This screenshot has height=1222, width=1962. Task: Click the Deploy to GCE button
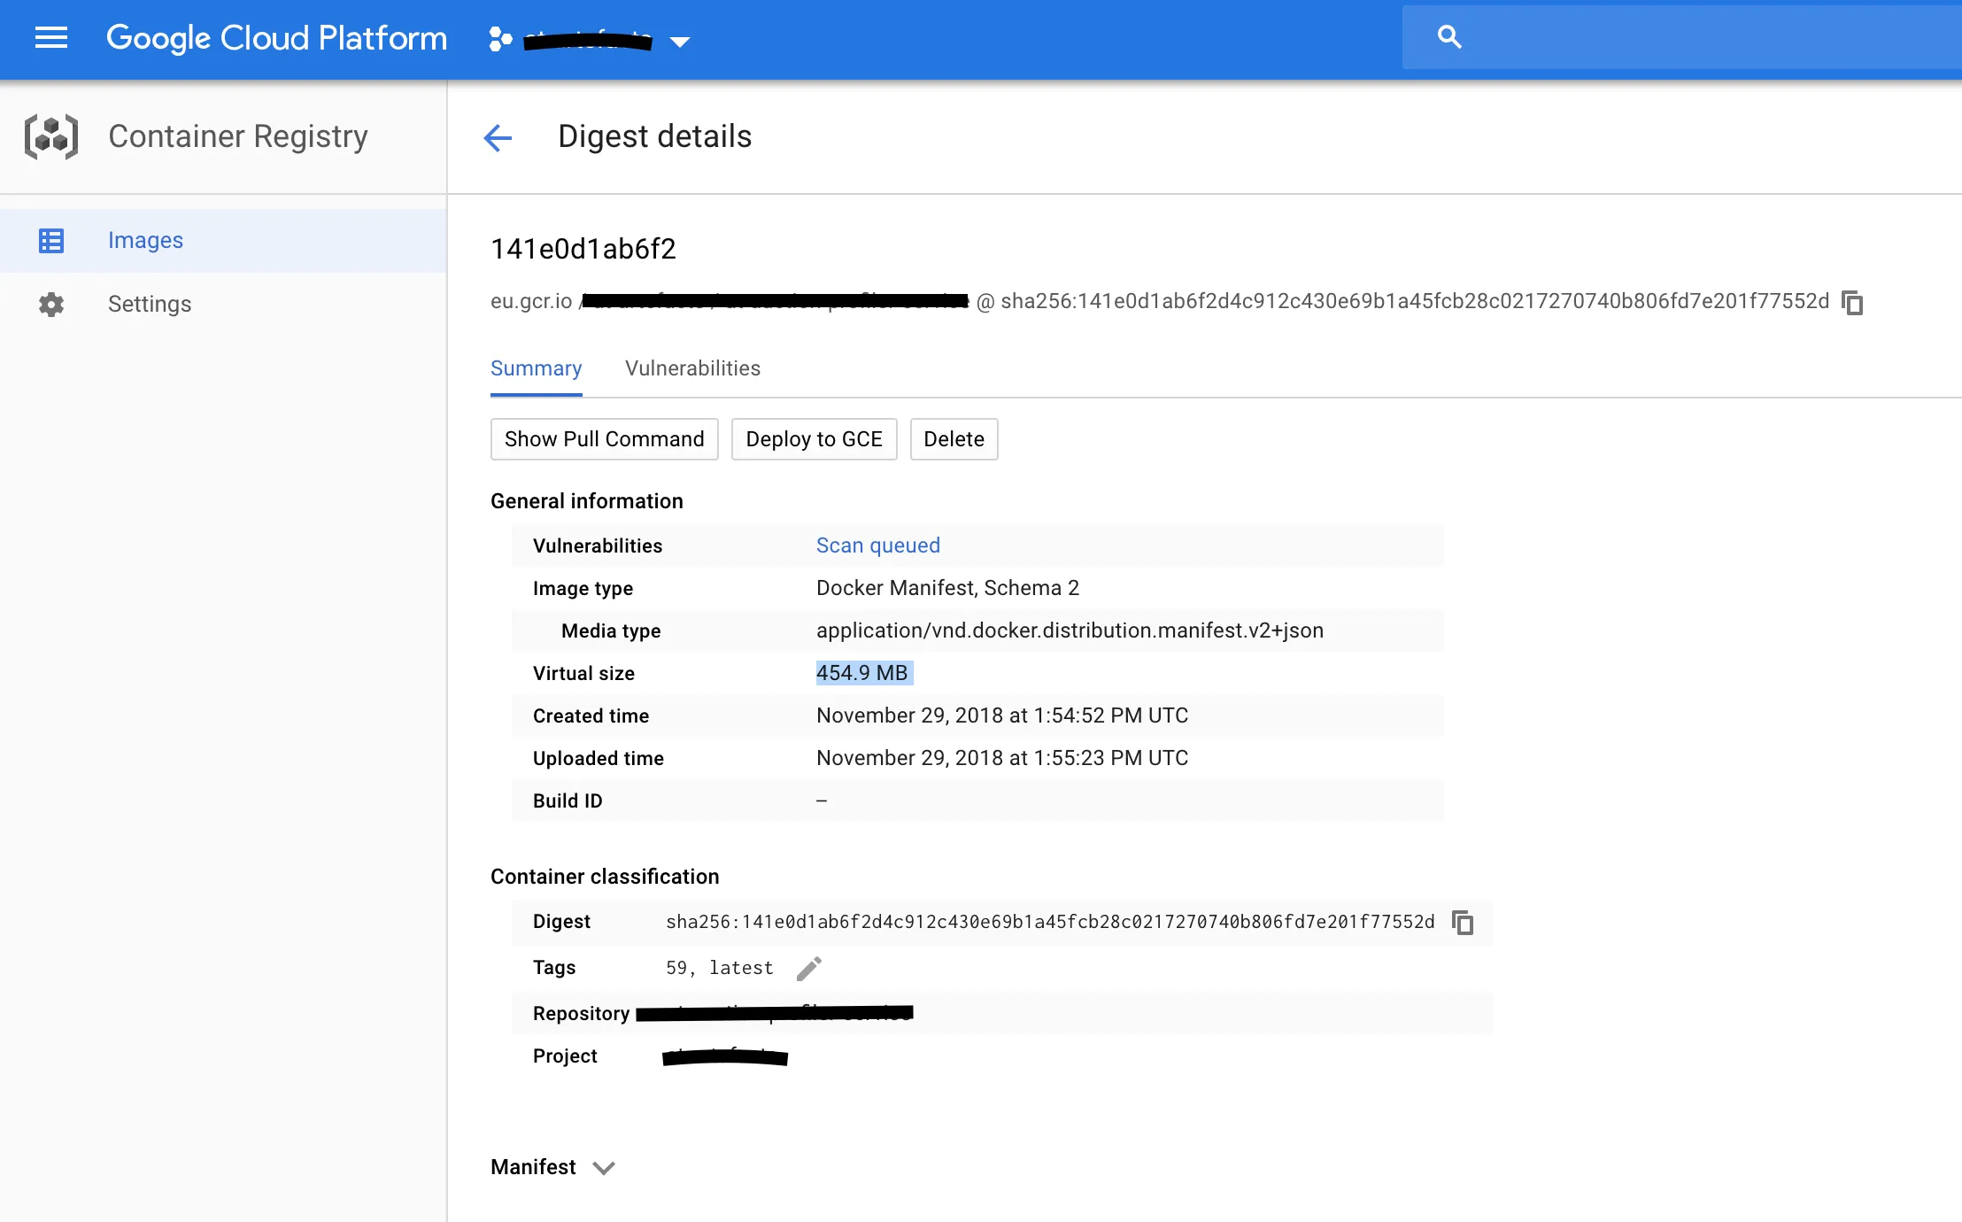coord(814,439)
